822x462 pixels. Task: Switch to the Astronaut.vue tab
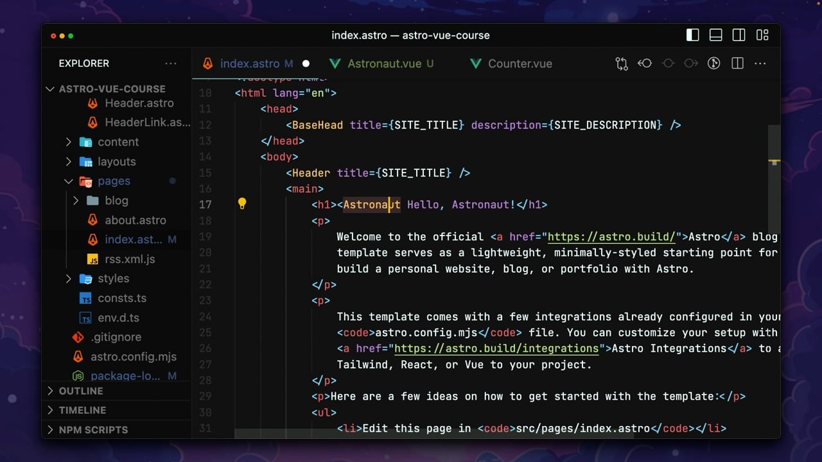click(x=384, y=64)
